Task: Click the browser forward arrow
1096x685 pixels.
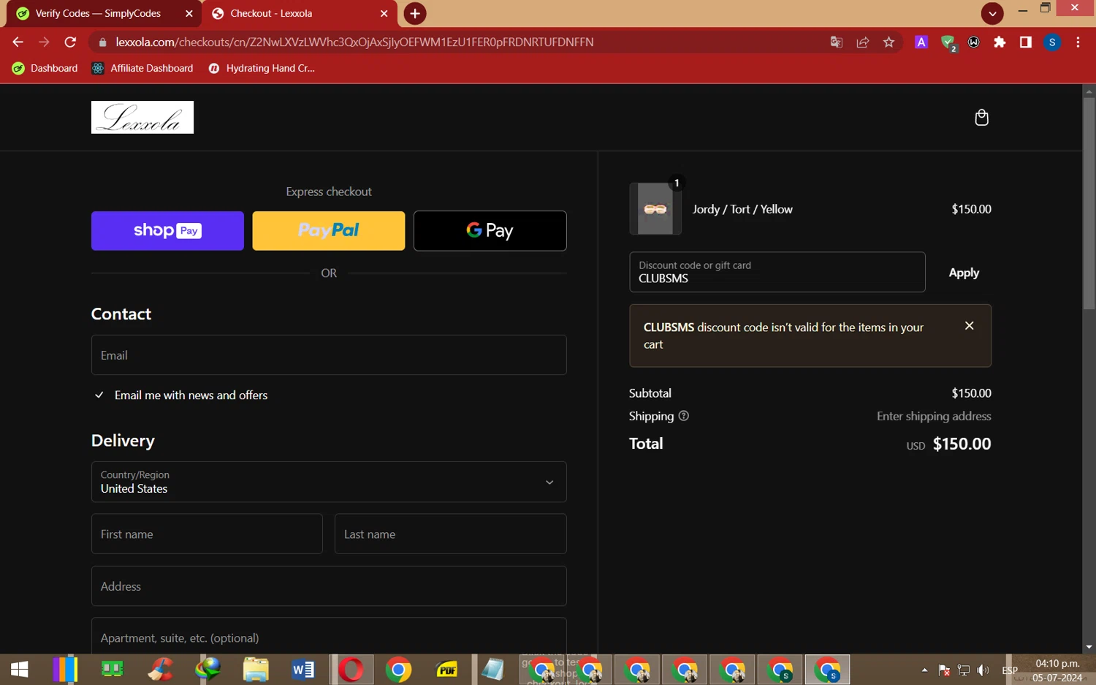Action: [x=44, y=42]
